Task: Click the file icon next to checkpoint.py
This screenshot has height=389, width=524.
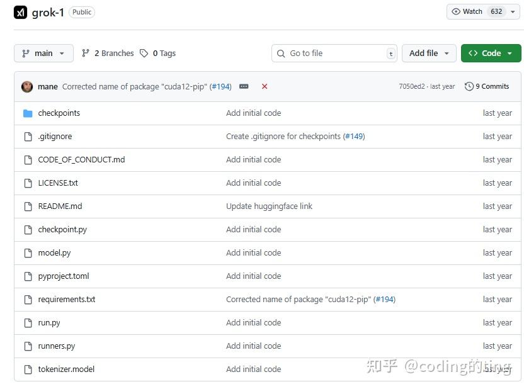Action: click(28, 230)
